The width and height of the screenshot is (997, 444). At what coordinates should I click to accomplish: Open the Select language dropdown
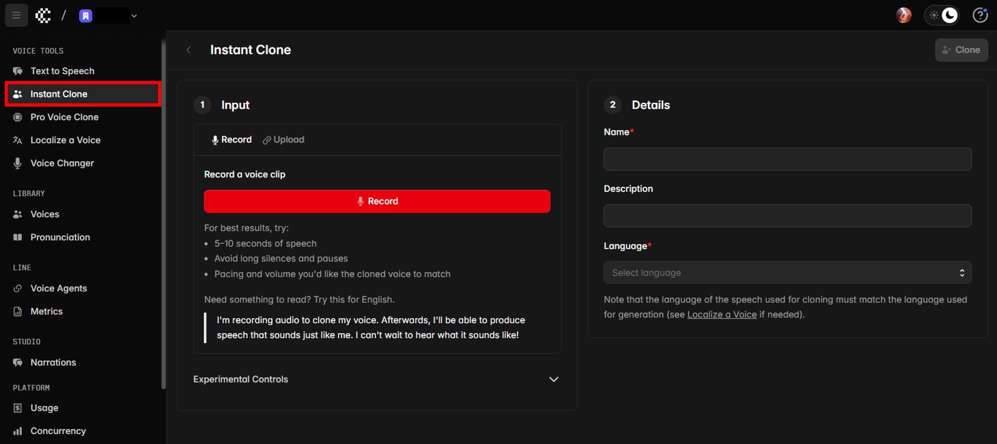click(787, 273)
